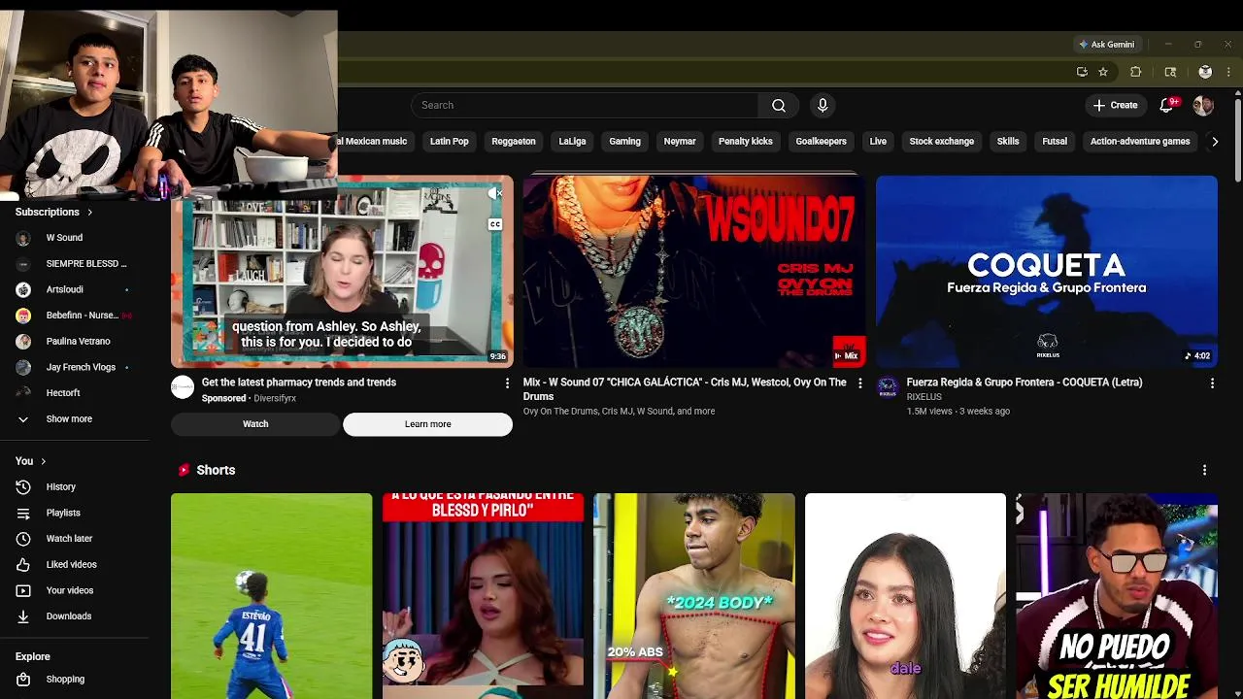Click the Create button
The width and height of the screenshot is (1243, 699).
coord(1115,105)
